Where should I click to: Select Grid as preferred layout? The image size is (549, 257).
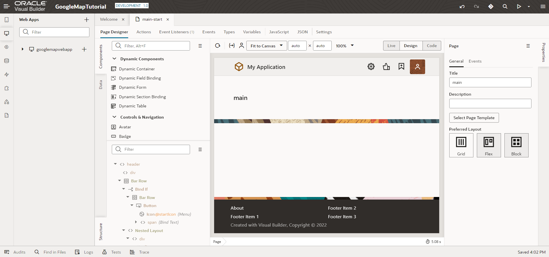pos(461,145)
